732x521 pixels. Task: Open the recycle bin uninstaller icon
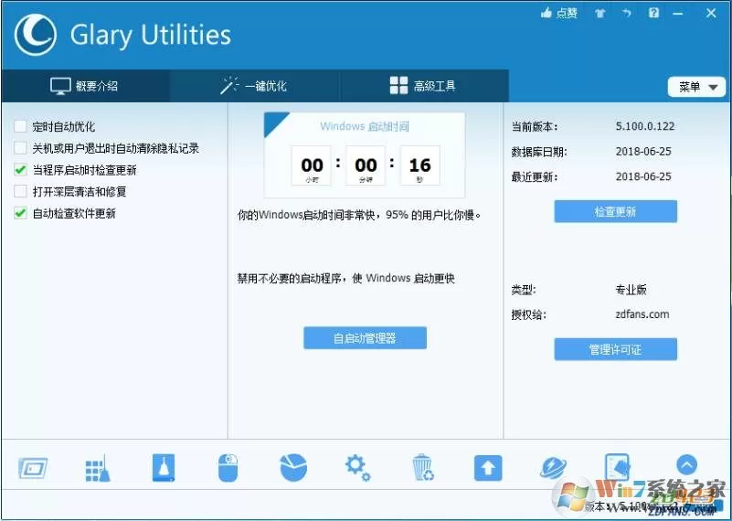tap(423, 467)
